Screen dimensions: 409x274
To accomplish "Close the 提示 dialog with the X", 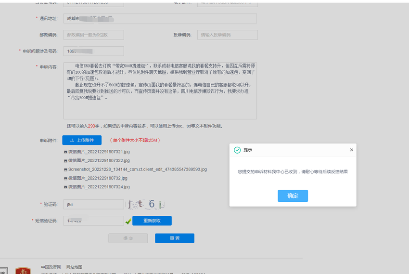I will (x=351, y=150).
